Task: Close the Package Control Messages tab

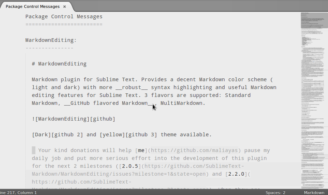Action: pos(64,7)
